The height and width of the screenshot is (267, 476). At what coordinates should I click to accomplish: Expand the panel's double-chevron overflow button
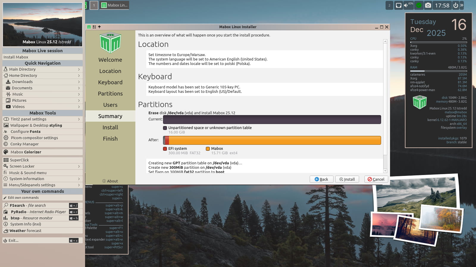[462, 5]
